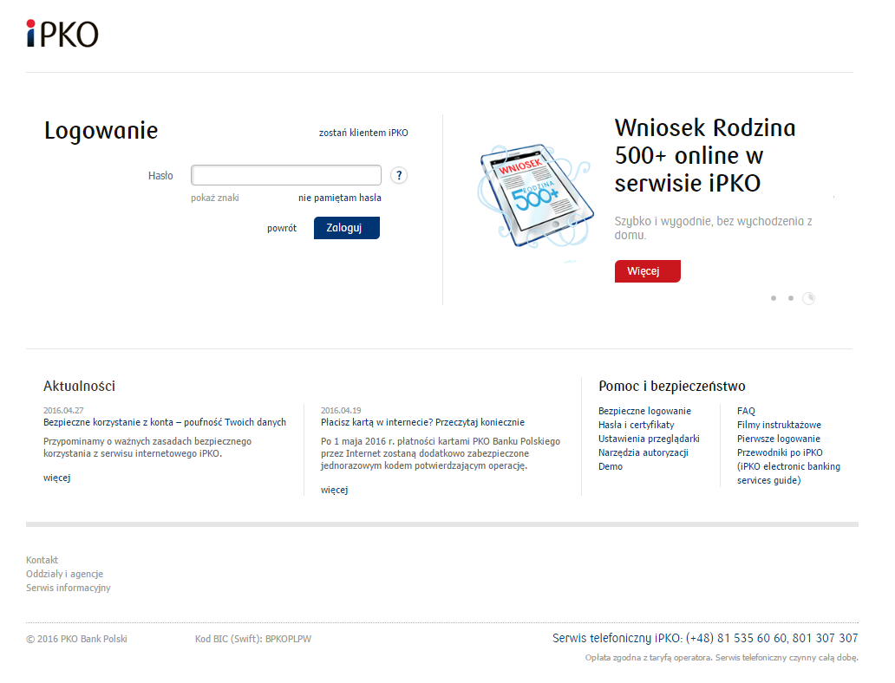Click the iPKO logo
This screenshot has height=683, width=895.
(62, 33)
